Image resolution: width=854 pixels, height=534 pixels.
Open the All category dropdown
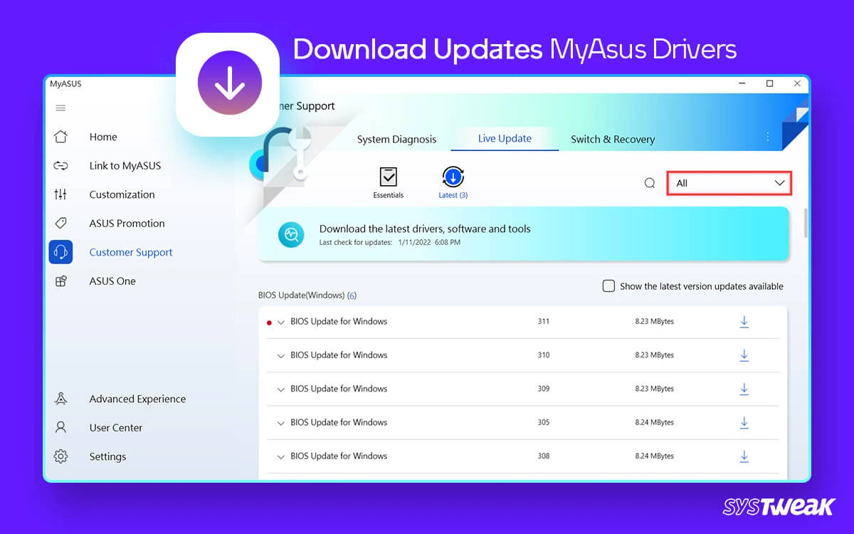point(729,183)
